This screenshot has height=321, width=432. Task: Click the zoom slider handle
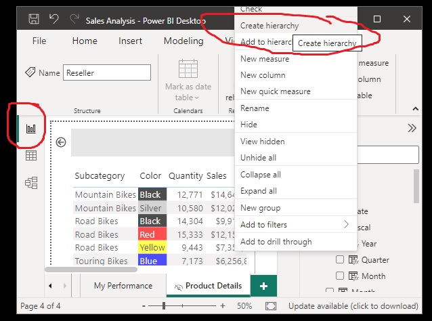pos(164,305)
